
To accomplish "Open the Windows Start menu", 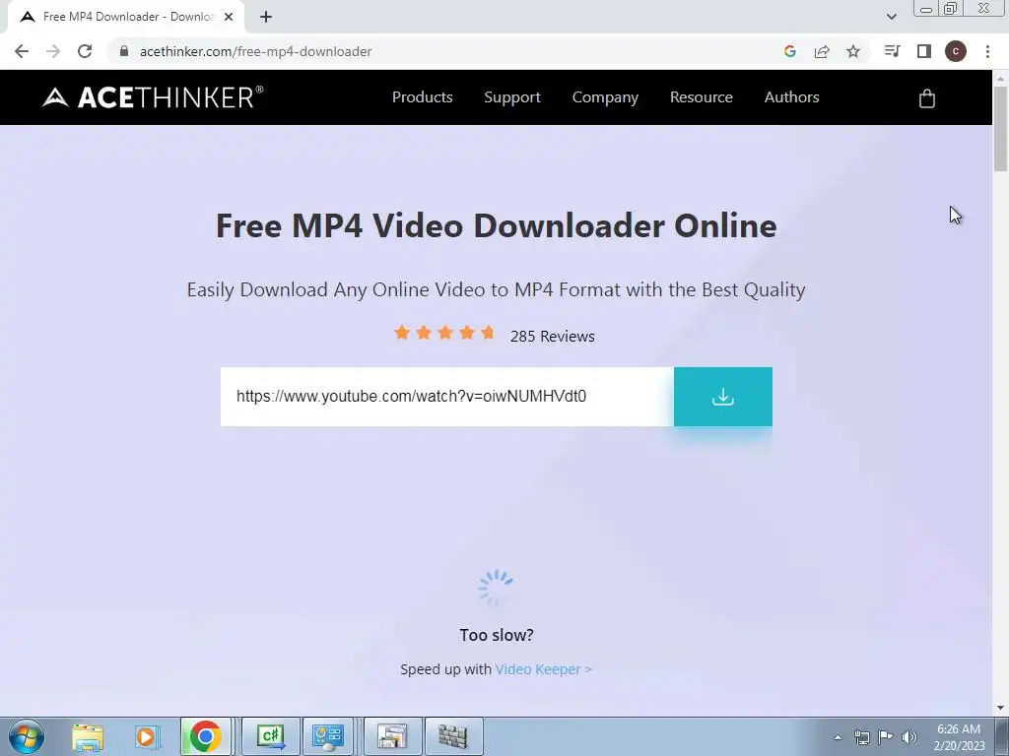I will pos(27,736).
